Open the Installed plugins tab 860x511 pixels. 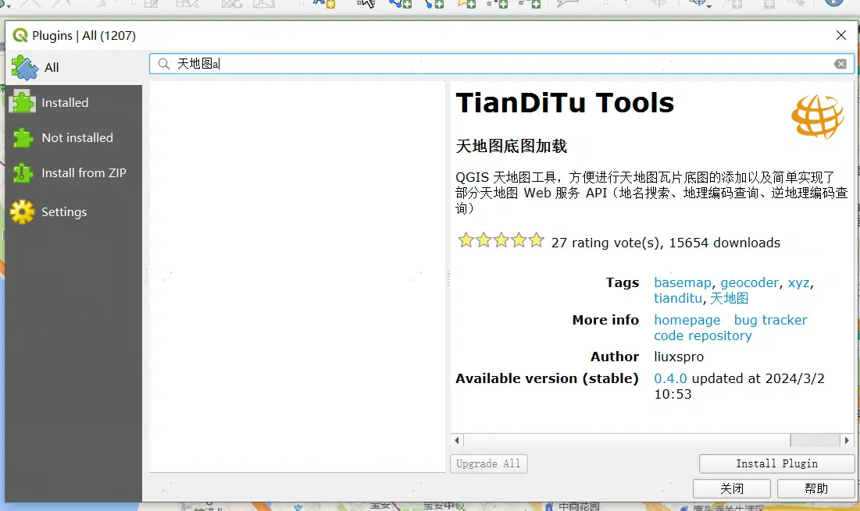point(74,102)
